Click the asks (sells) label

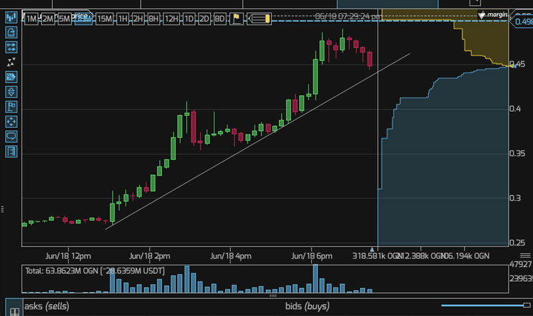pos(47,306)
